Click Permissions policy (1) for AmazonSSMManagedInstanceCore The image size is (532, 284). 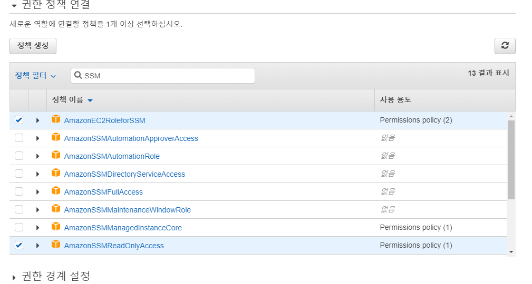point(416,228)
